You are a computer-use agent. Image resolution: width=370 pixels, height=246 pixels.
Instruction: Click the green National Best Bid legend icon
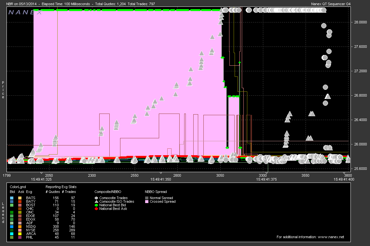pos(96,205)
